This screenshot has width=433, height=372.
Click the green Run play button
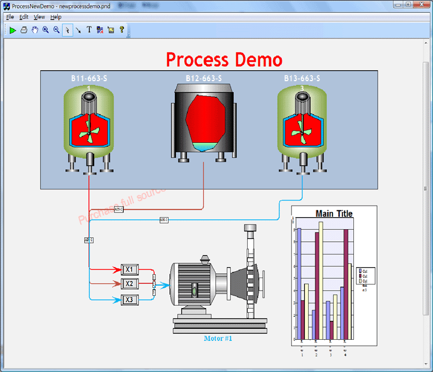click(x=13, y=30)
